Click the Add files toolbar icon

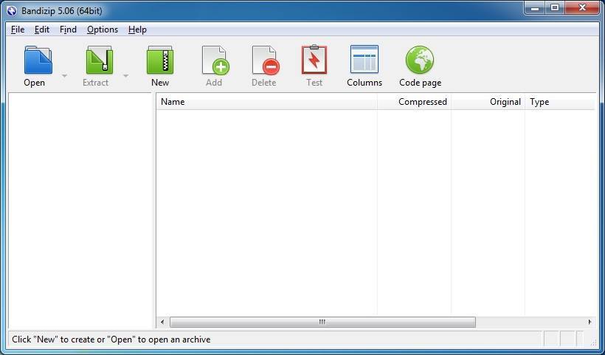pyautogui.click(x=215, y=61)
